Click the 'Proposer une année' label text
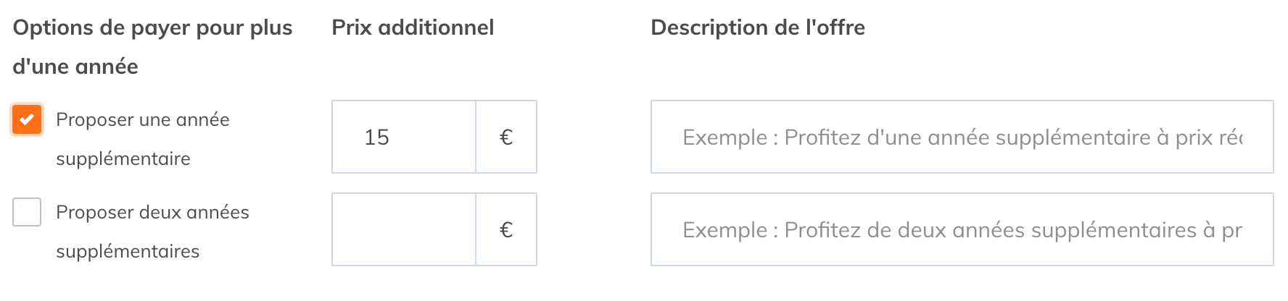This screenshot has height=301, width=1288. tap(143, 119)
